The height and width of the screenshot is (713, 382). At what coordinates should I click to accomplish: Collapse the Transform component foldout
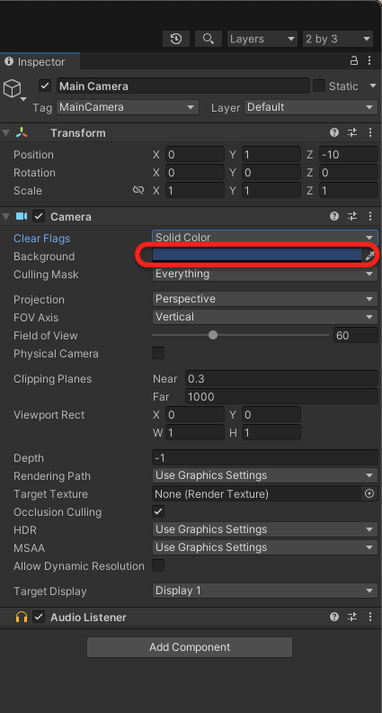pyautogui.click(x=6, y=133)
